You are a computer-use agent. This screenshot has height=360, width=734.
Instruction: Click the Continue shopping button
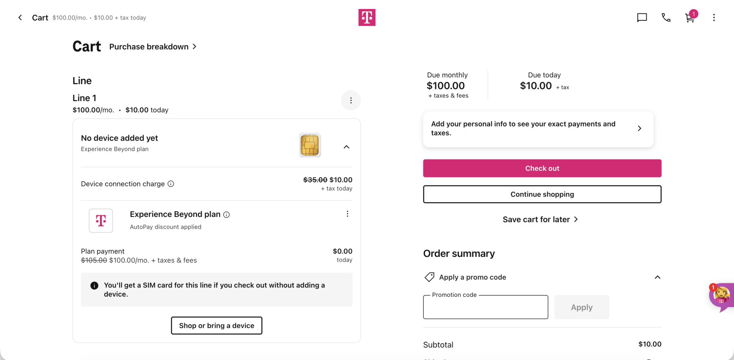[x=542, y=194]
